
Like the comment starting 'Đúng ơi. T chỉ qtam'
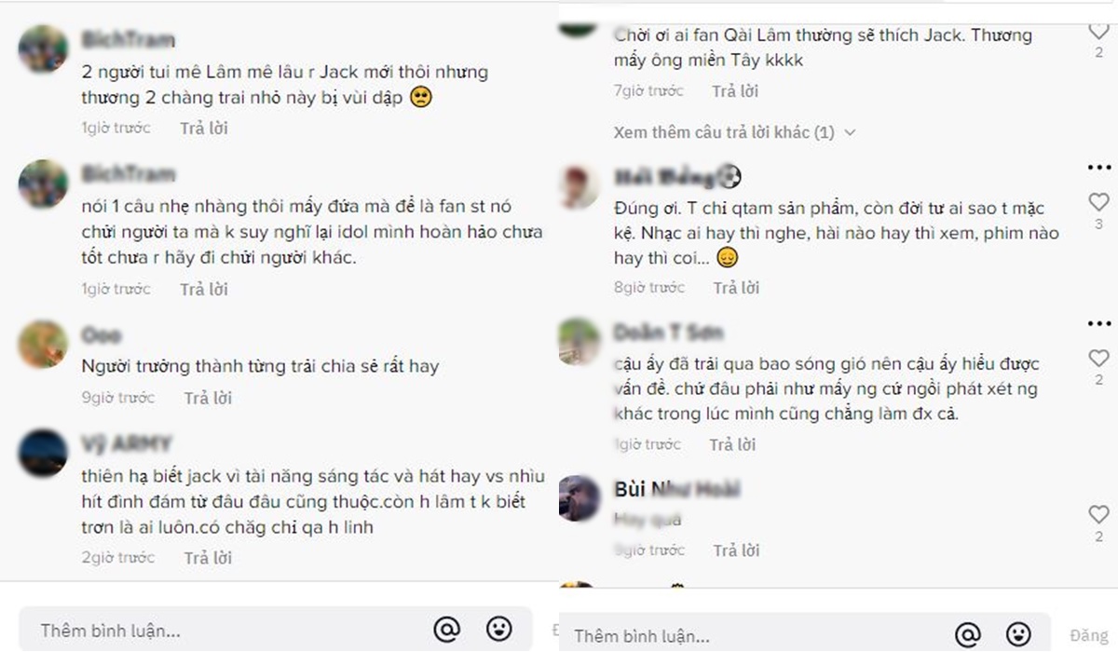tap(1099, 201)
